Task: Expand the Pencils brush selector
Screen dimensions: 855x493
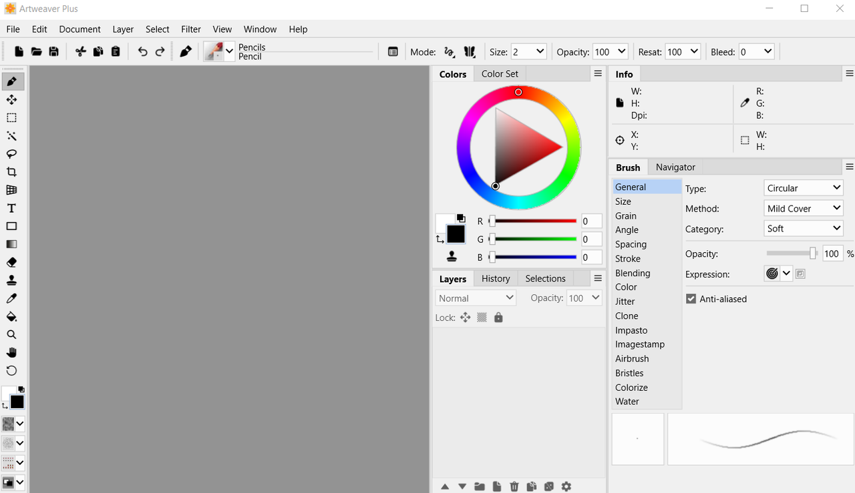Action: [230, 51]
